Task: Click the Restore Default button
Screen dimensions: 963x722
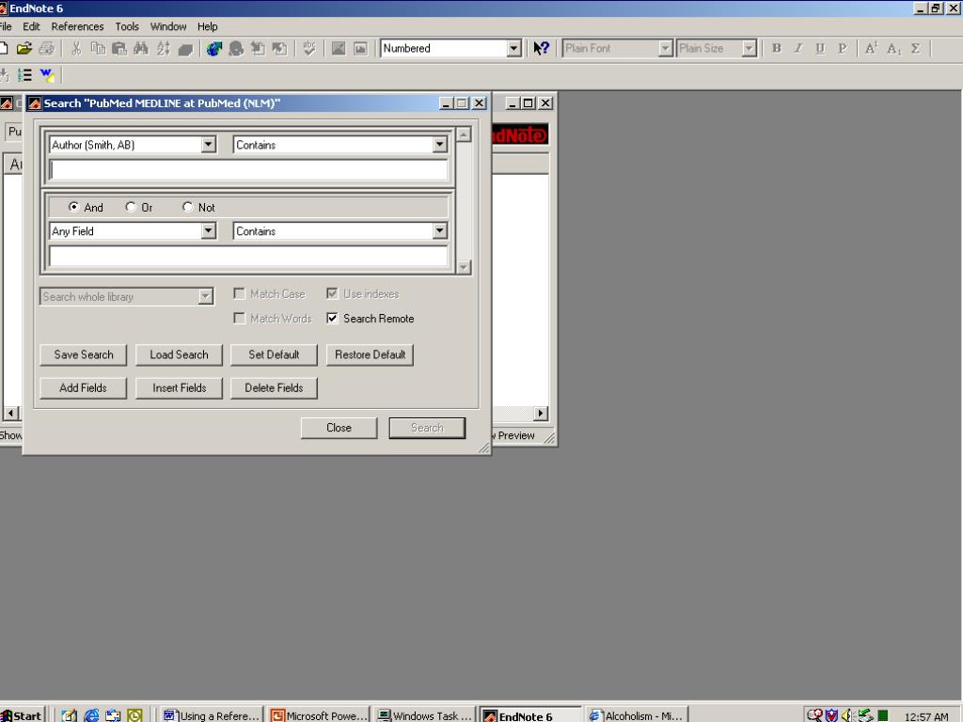Action: pos(371,354)
